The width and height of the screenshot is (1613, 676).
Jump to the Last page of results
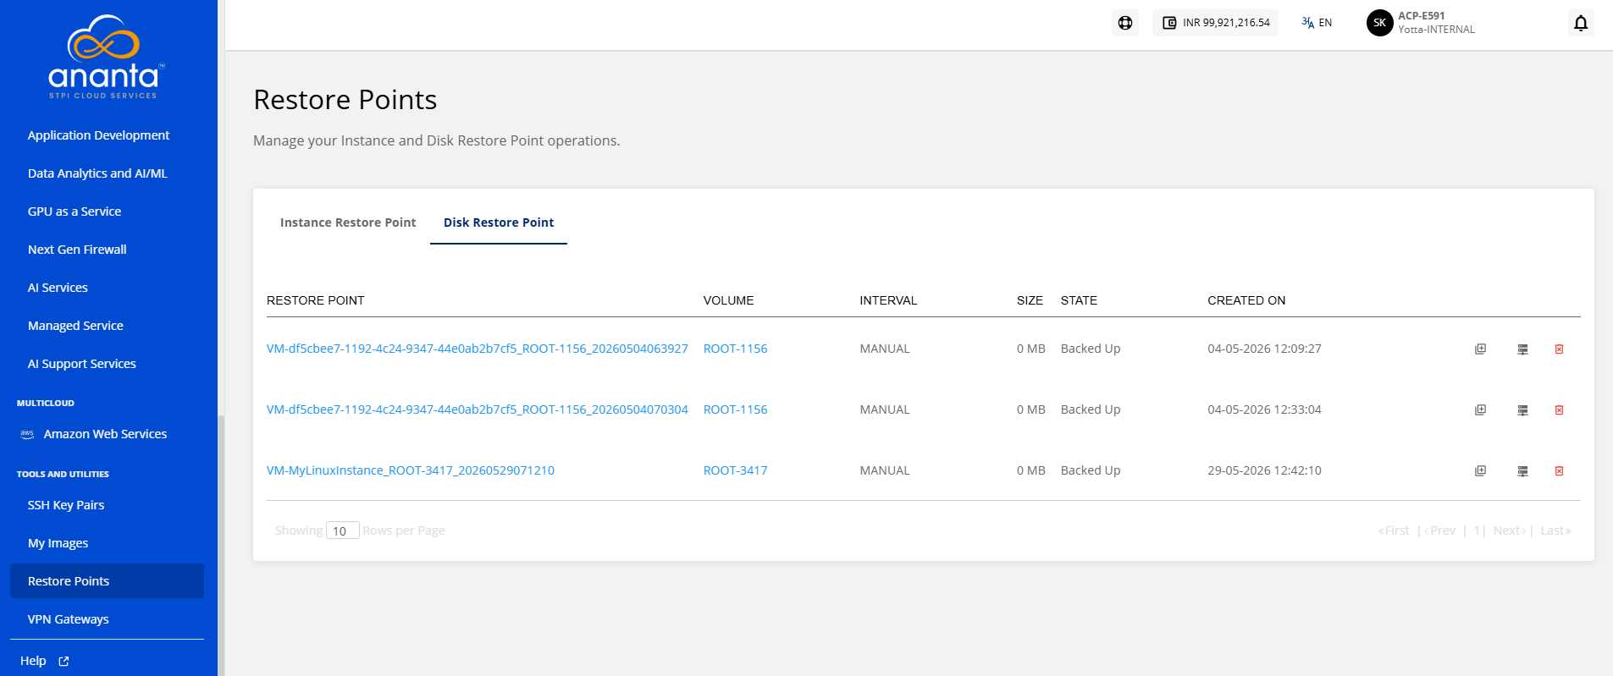[1555, 530]
